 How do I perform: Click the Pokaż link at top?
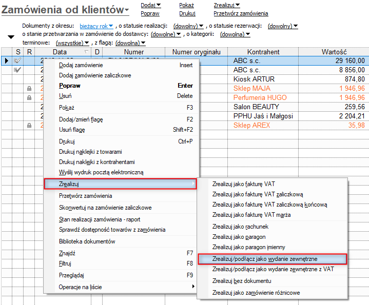click(186, 5)
